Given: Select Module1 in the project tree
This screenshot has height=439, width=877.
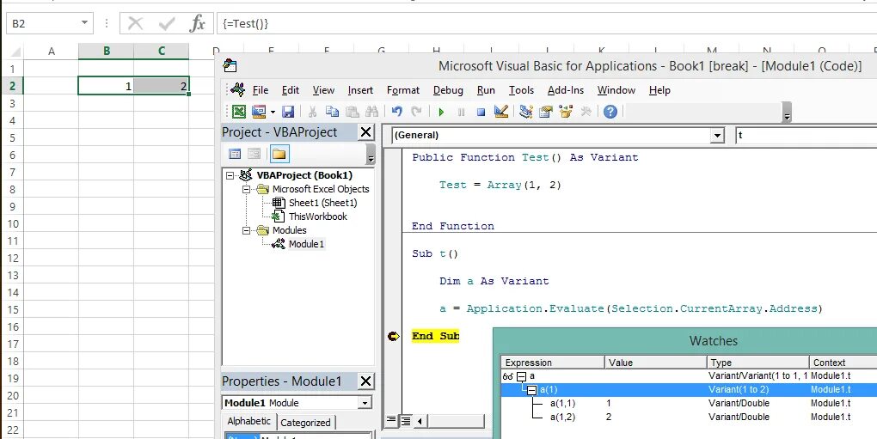Looking at the screenshot, I should [x=306, y=244].
